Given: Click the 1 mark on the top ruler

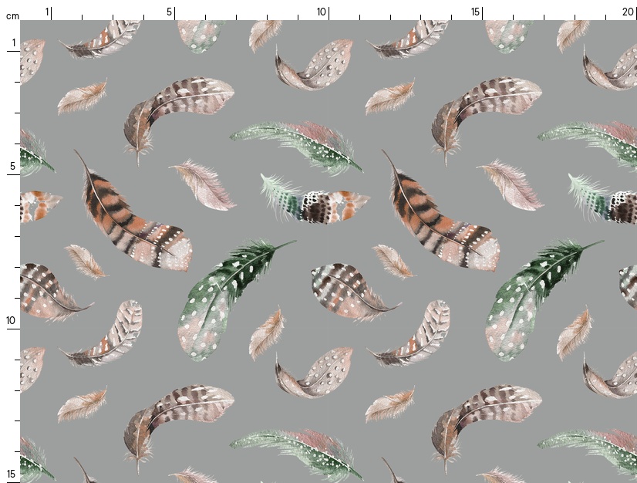Looking at the screenshot, I should coord(47,12).
